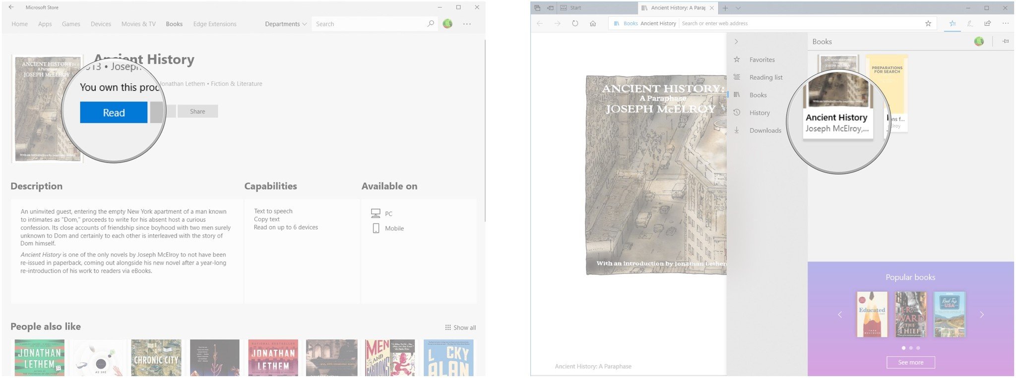Select the first Popular books page dot
Viewport: 1016px width, 378px height.
pos(903,348)
